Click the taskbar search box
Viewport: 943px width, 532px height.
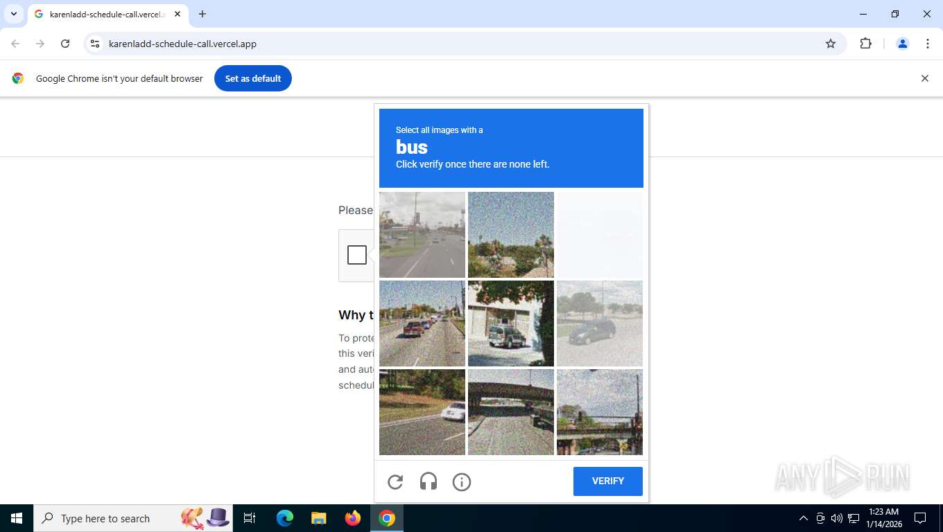click(x=133, y=518)
